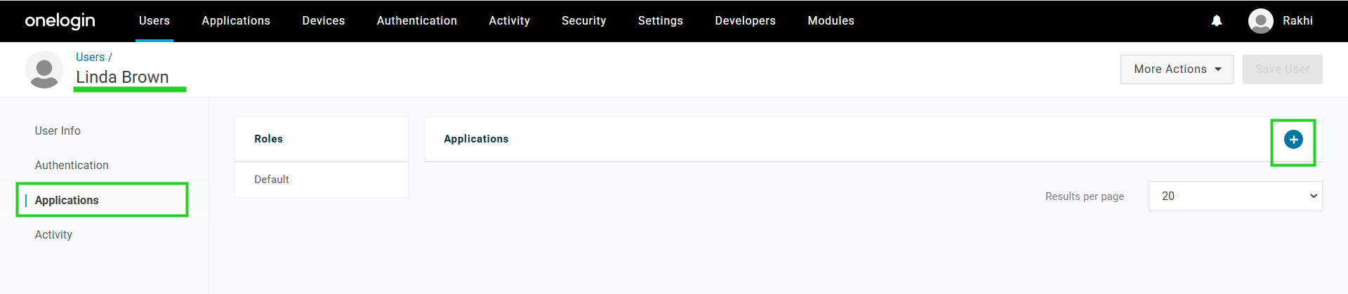Select the Authentication top navigation item
Image resolution: width=1348 pixels, height=294 pixels.
point(417,21)
